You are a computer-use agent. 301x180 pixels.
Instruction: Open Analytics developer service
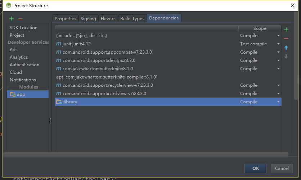pos(19,57)
